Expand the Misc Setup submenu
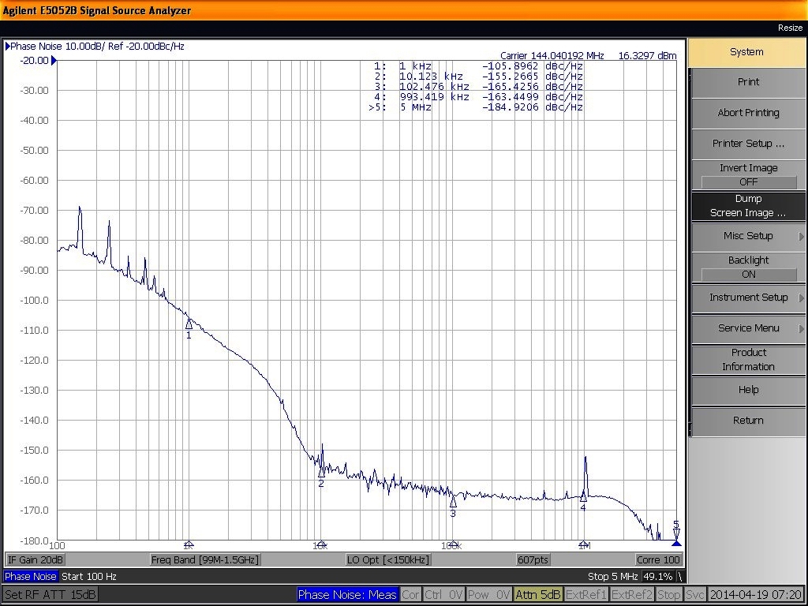 point(748,236)
